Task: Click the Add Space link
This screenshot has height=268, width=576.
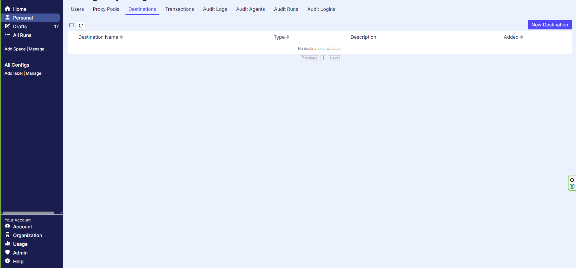Action: click(x=15, y=49)
